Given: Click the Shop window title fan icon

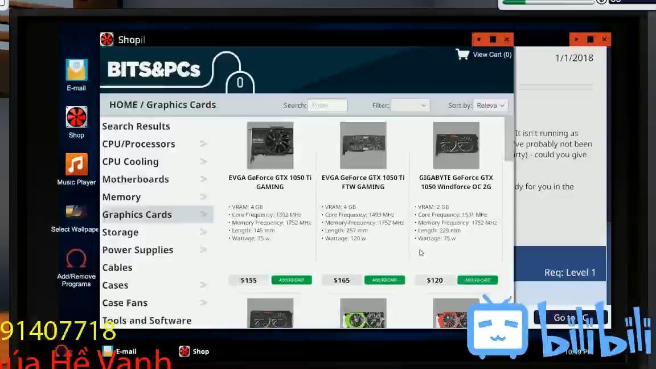Looking at the screenshot, I should click(106, 39).
